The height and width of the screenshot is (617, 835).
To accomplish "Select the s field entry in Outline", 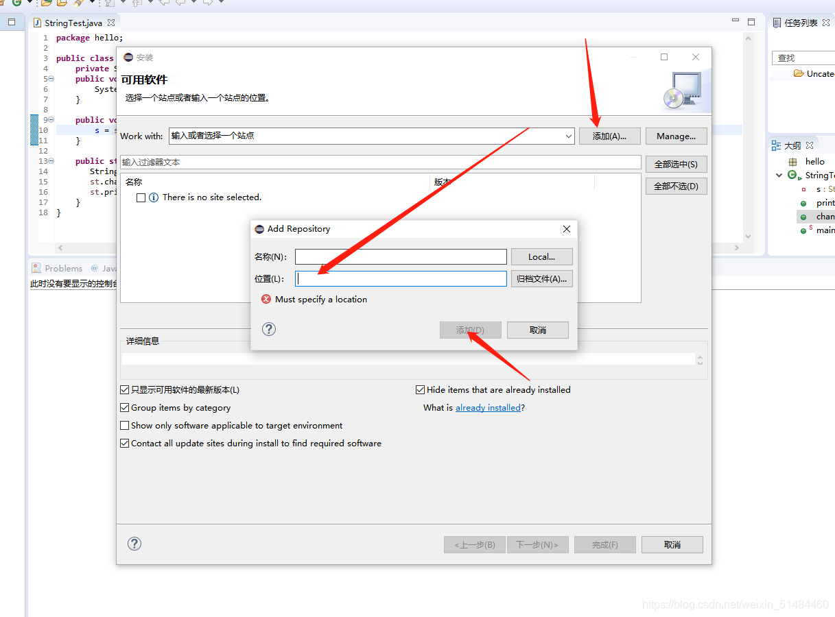I will [x=819, y=189].
